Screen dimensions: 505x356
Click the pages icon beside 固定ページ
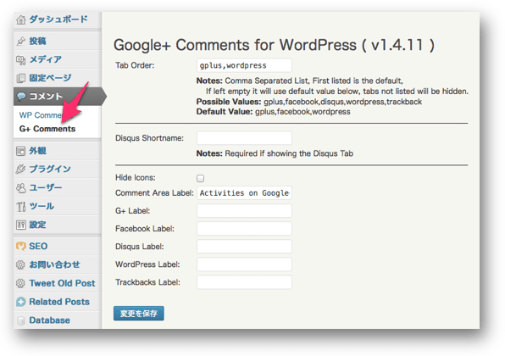21,78
